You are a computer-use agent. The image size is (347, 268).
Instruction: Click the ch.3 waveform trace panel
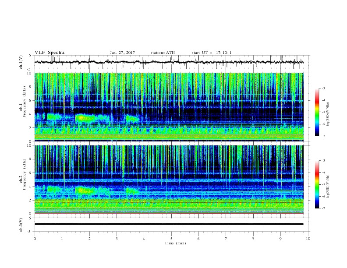tap(172, 225)
